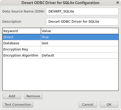This screenshot has width=121, height=110.
Task: Cancel the configuration dialog
Action: (x=88, y=105)
